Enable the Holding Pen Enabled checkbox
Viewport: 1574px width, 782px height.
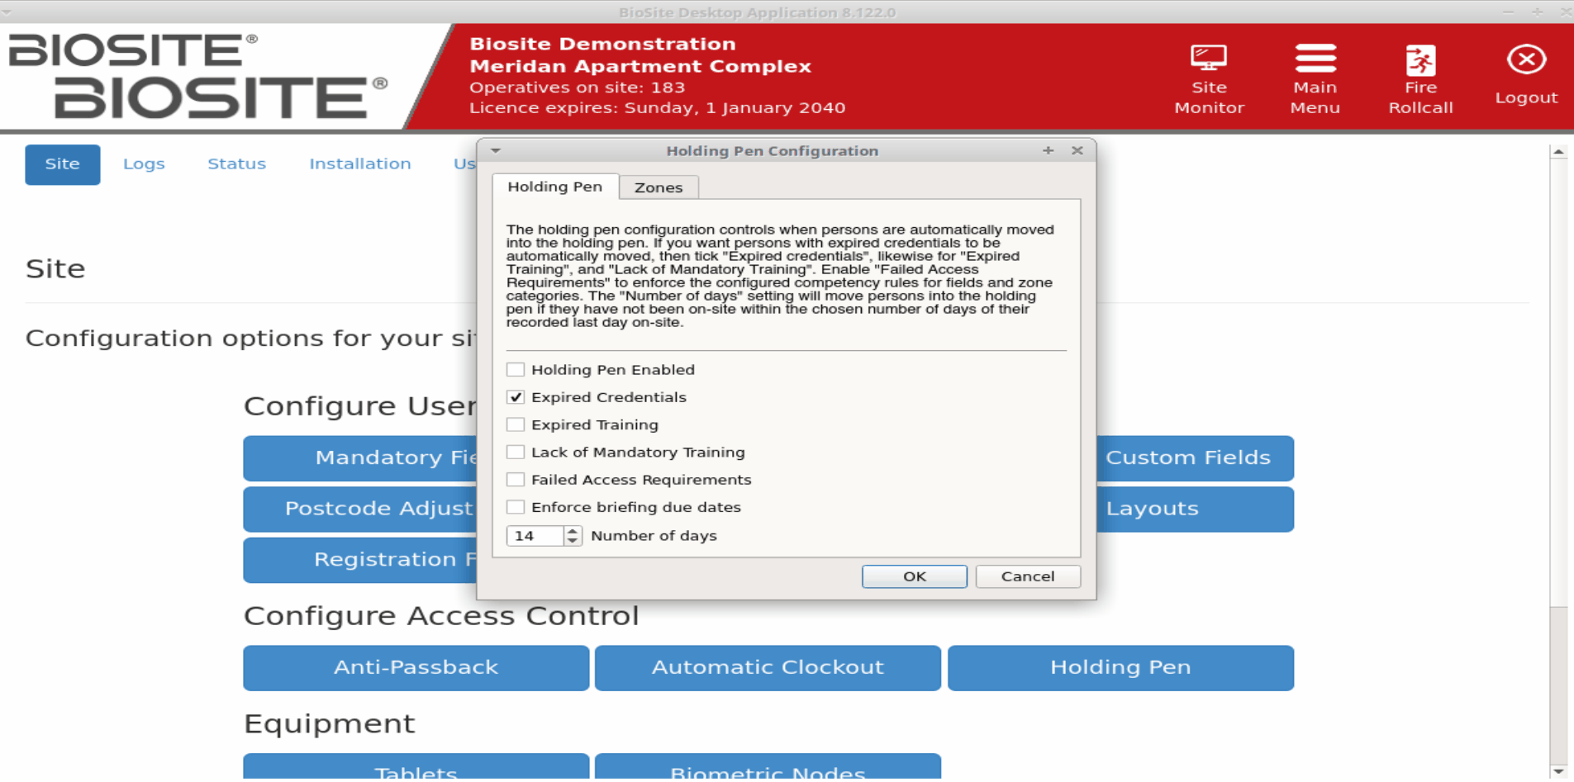516,369
